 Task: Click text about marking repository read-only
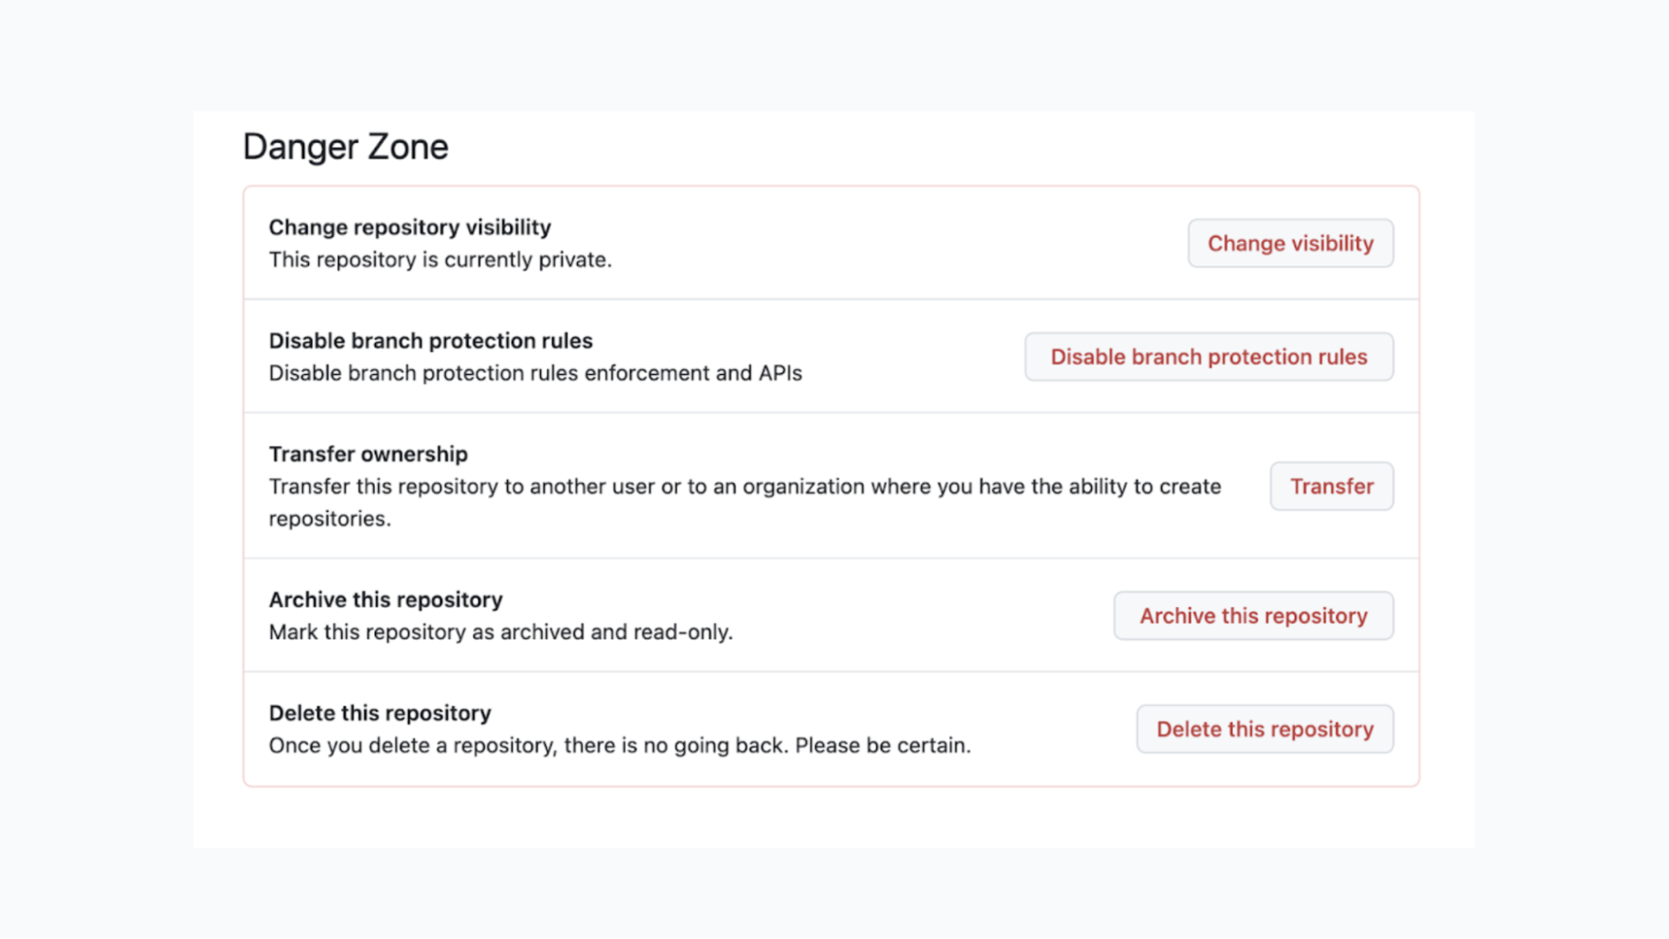501,632
